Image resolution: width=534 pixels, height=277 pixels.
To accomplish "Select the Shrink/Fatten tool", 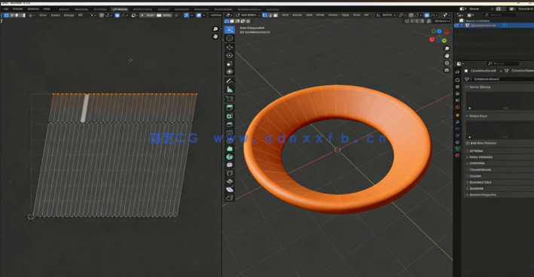I will click(230, 181).
